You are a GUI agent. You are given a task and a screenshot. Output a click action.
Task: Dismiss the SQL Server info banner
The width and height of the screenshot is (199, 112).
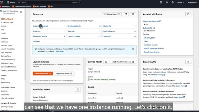133,49
